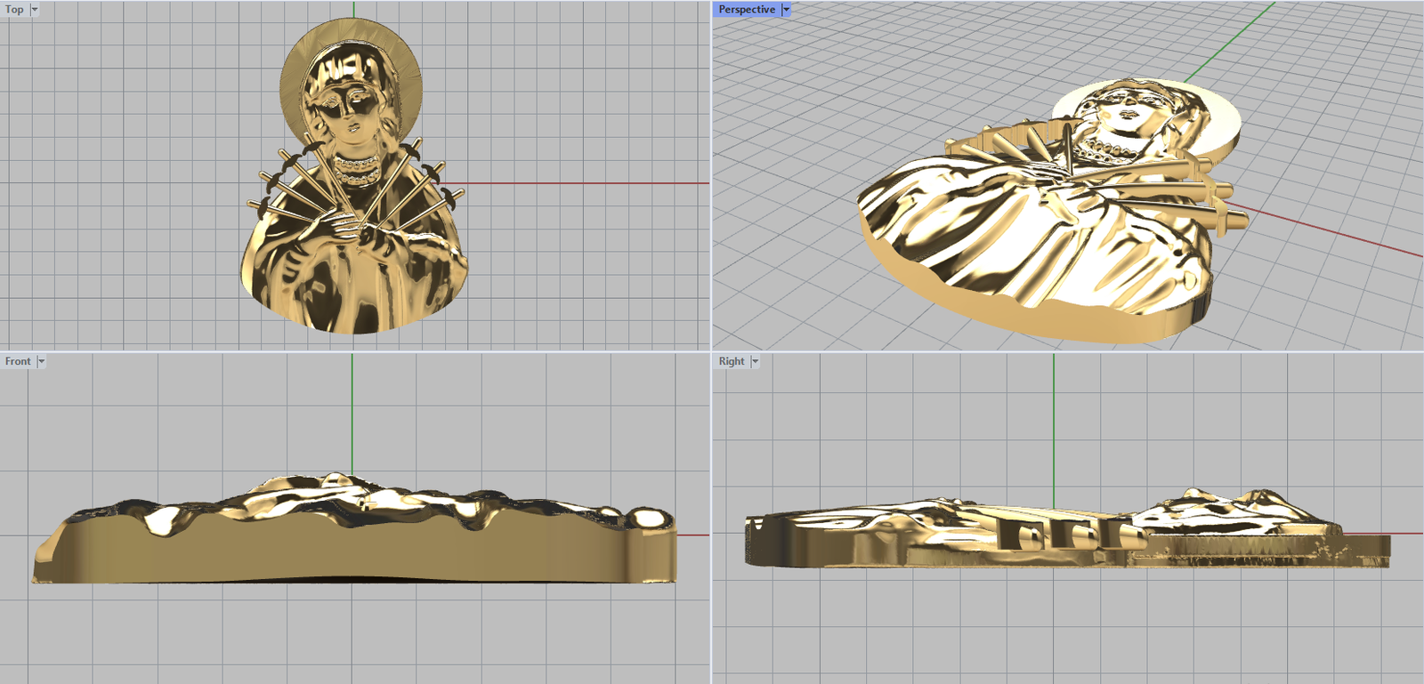This screenshot has height=684, width=1424.
Task: Click the Front viewport title label
Action: [x=18, y=361]
